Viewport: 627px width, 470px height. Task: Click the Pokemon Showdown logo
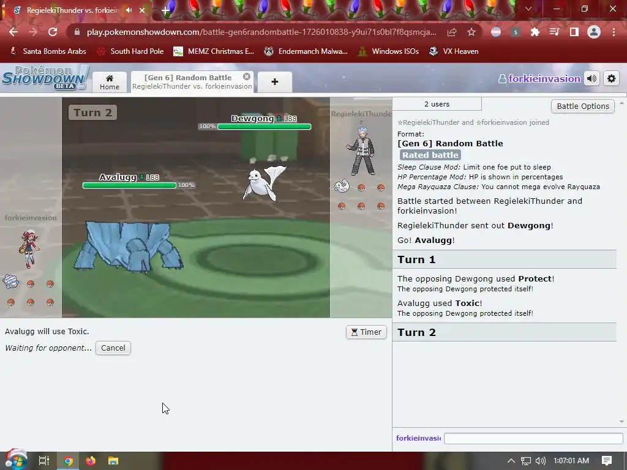pyautogui.click(x=45, y=78)
